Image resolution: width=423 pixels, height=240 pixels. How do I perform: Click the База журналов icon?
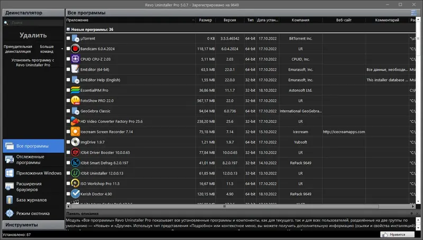click(10, 200)
